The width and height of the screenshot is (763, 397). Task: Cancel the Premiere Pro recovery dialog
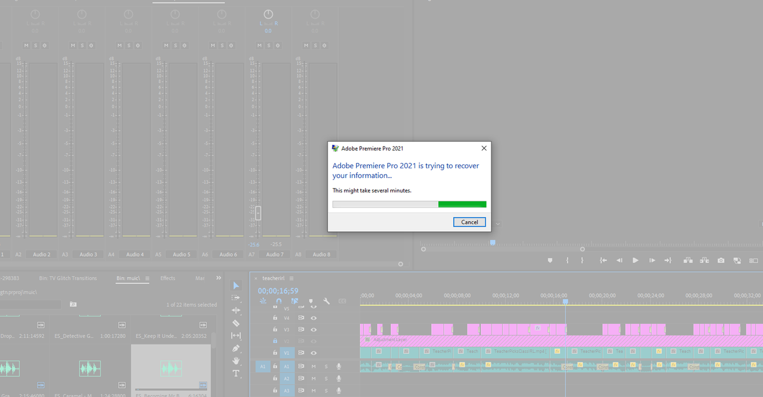(470, 222)
